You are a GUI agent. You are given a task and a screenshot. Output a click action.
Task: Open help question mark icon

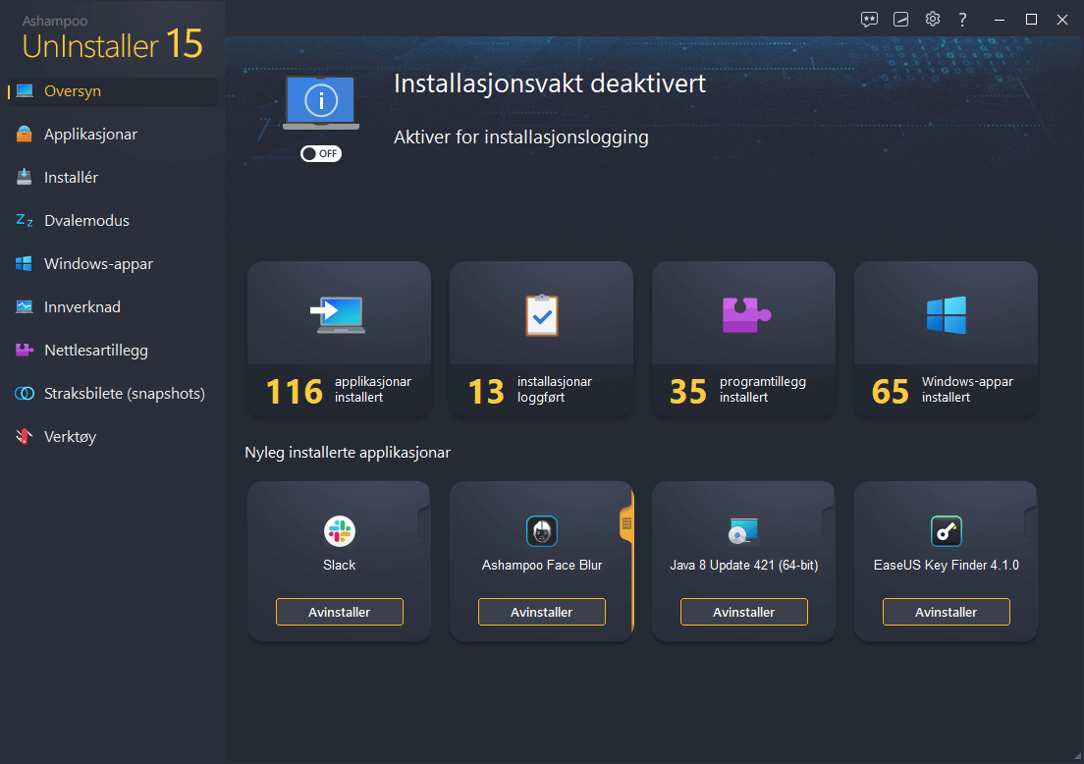962,20
